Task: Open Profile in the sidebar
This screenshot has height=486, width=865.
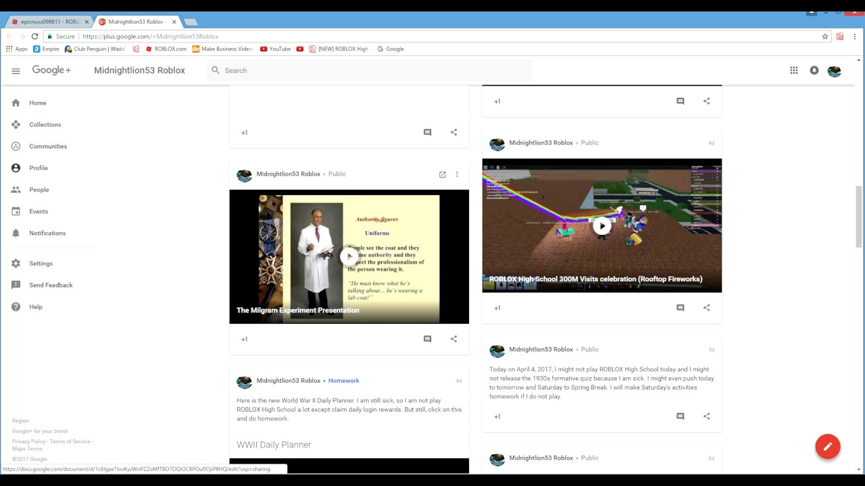Action: 39,168
